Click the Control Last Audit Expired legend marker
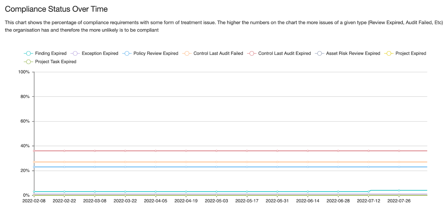 click(x=252, y=53)
